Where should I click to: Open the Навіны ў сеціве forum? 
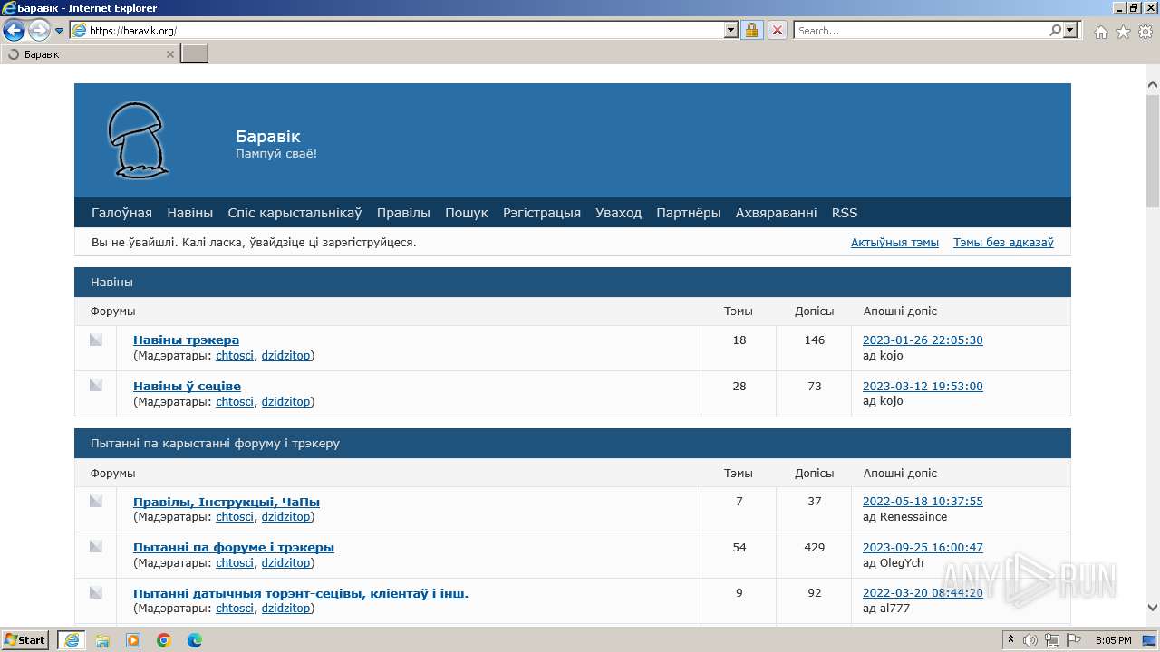point(187,387)
